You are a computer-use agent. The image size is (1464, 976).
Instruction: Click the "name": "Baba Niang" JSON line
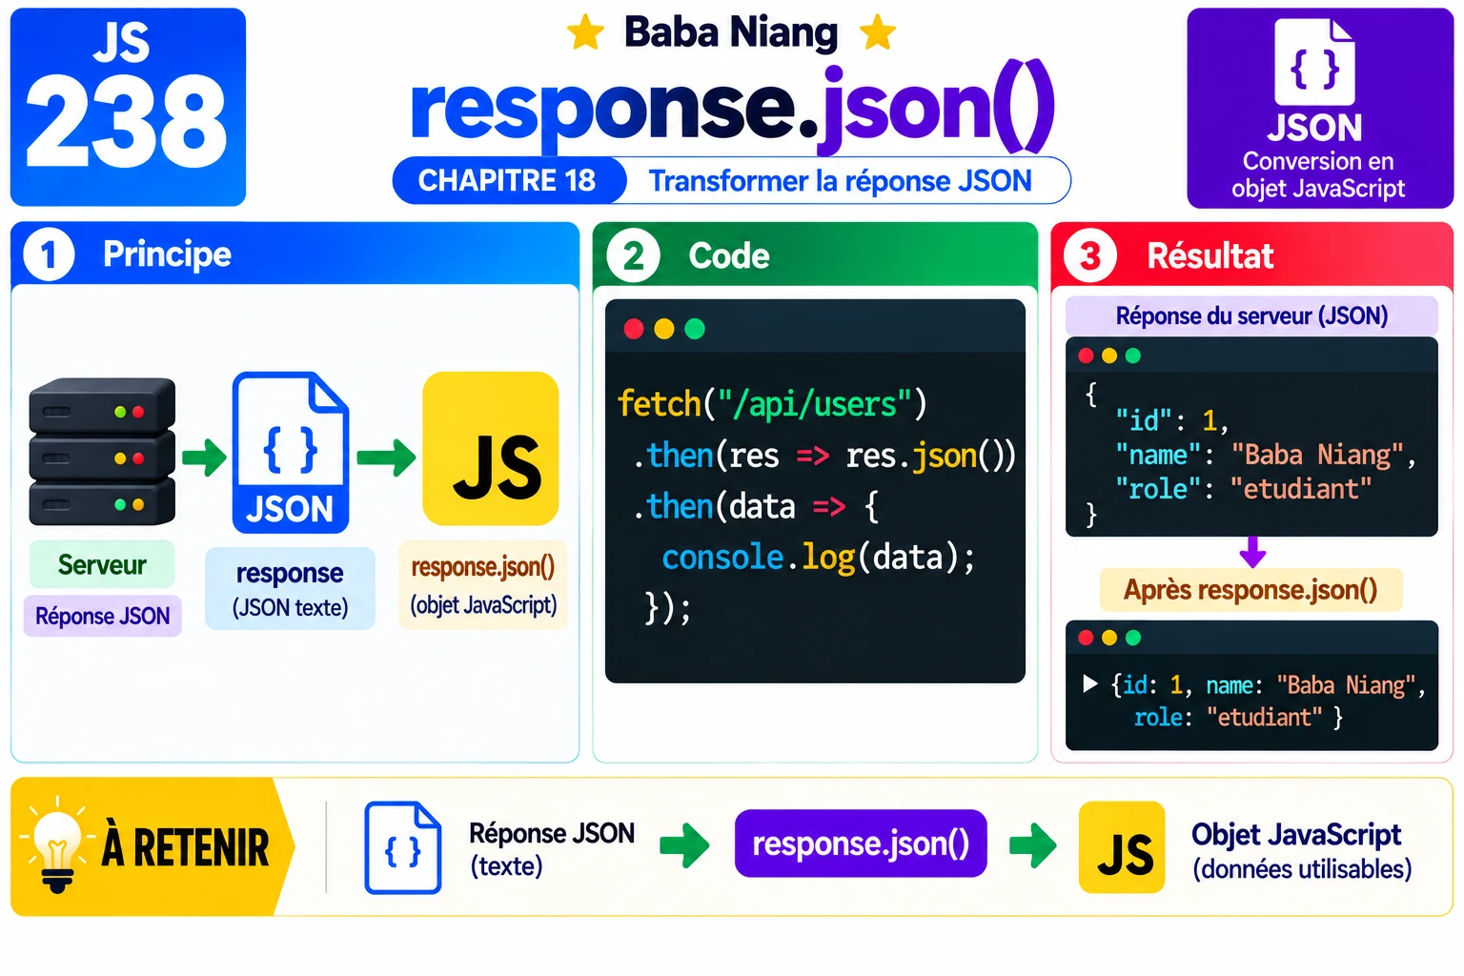tap(1266, 455)
